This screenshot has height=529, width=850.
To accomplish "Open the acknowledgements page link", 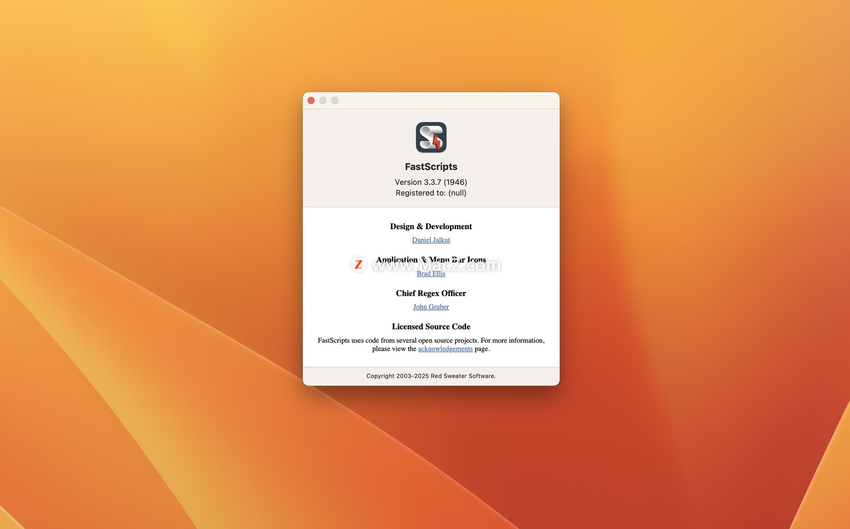I will click(445, 349).
